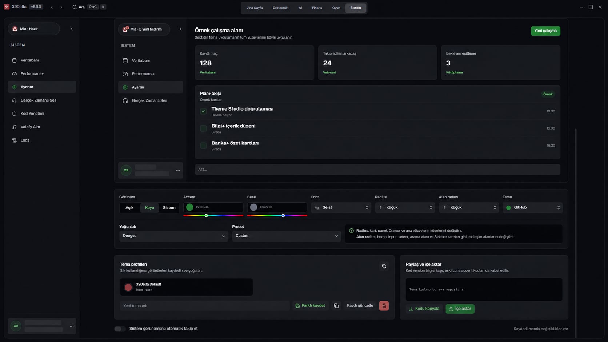Check the Bilgi+ içerik düzeni checkbox
The height and width of the screenshot is (342, 608).
(x=203, y=128)
